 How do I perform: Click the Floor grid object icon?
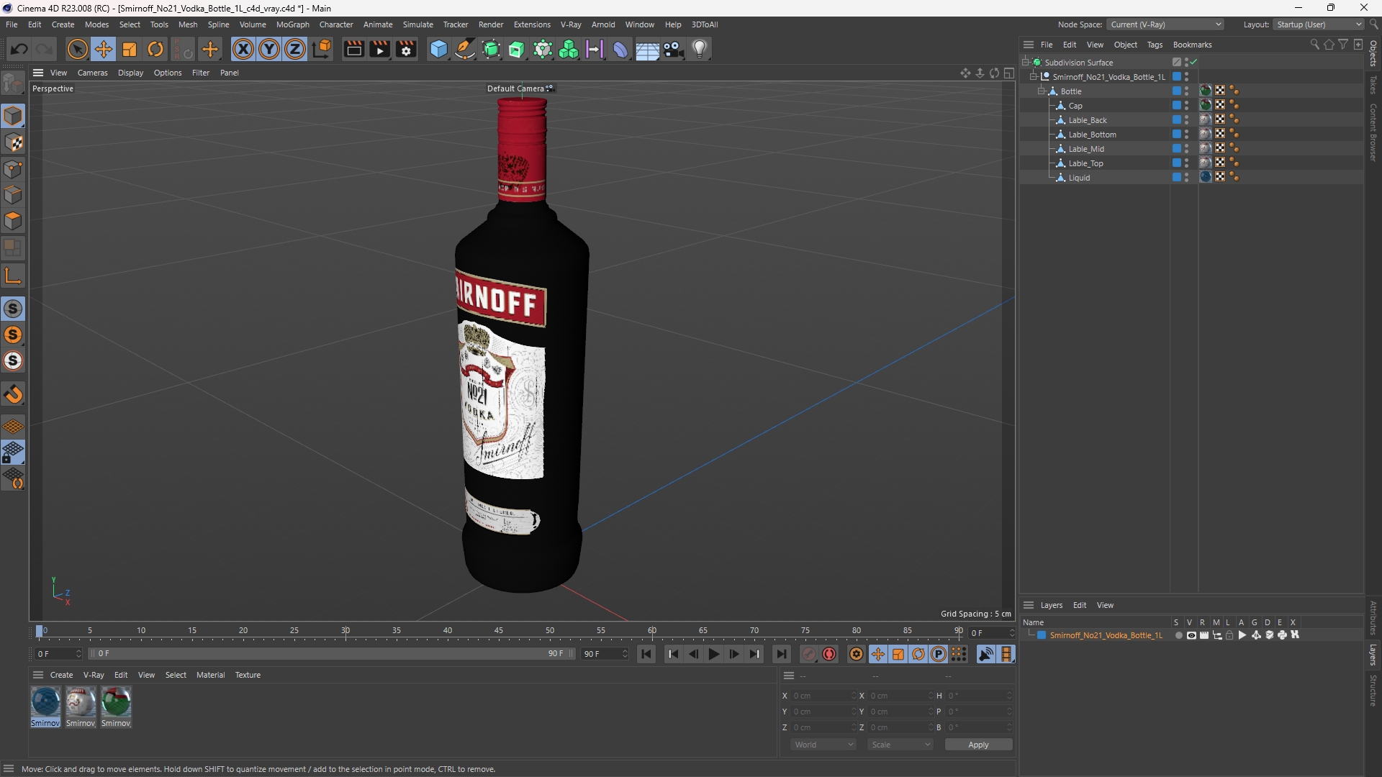coord(647,50)
